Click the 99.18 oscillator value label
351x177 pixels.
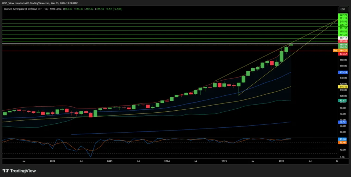(x=343, y=139)
